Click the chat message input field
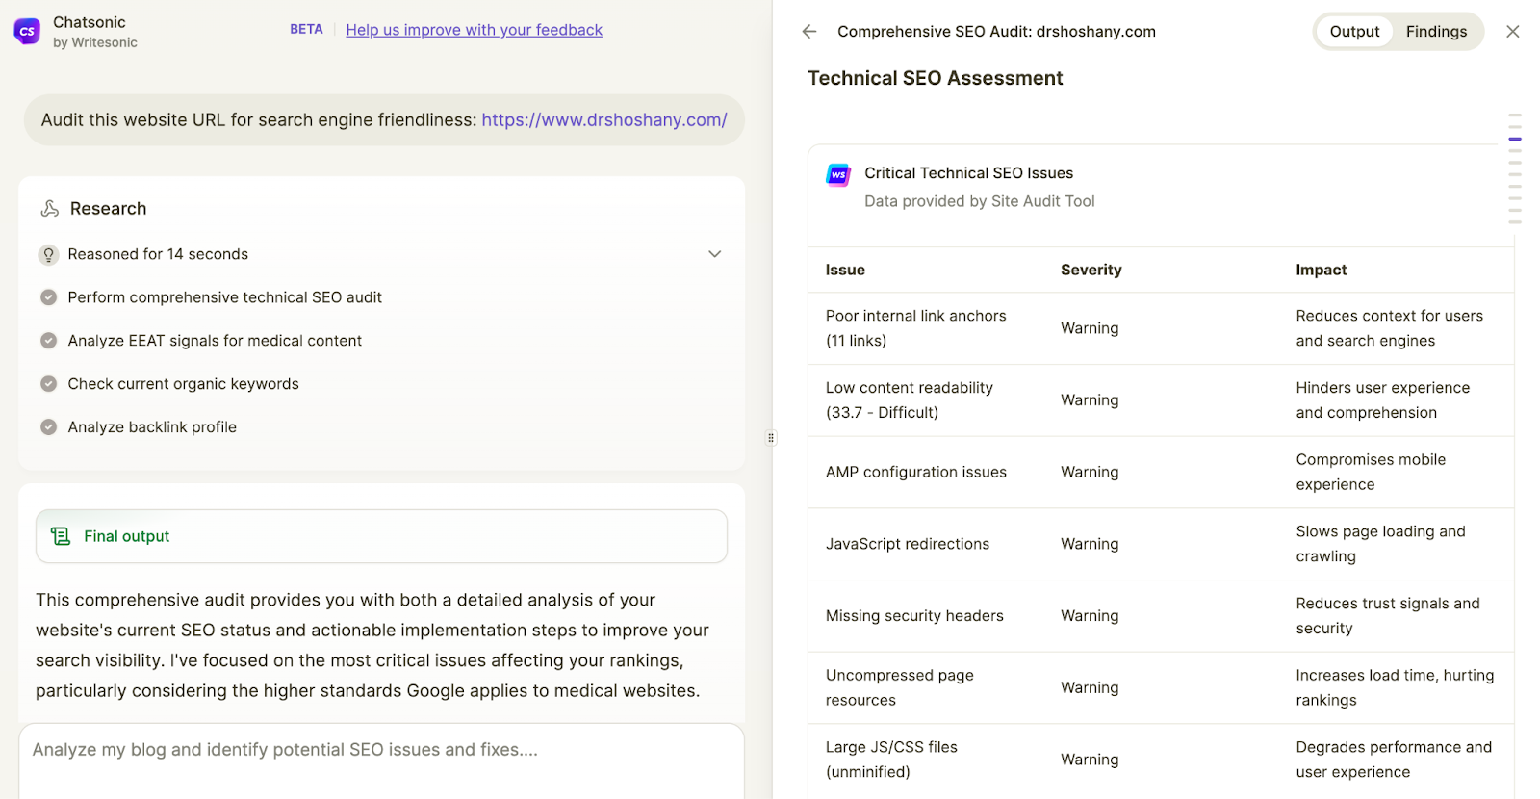This screenshot has width=1540, height=799. click(x=381, y=750)
